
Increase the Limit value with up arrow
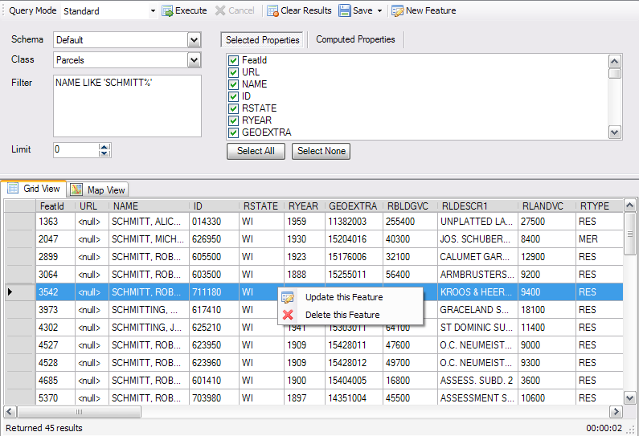pyautogui.click(x=104, y=147)
